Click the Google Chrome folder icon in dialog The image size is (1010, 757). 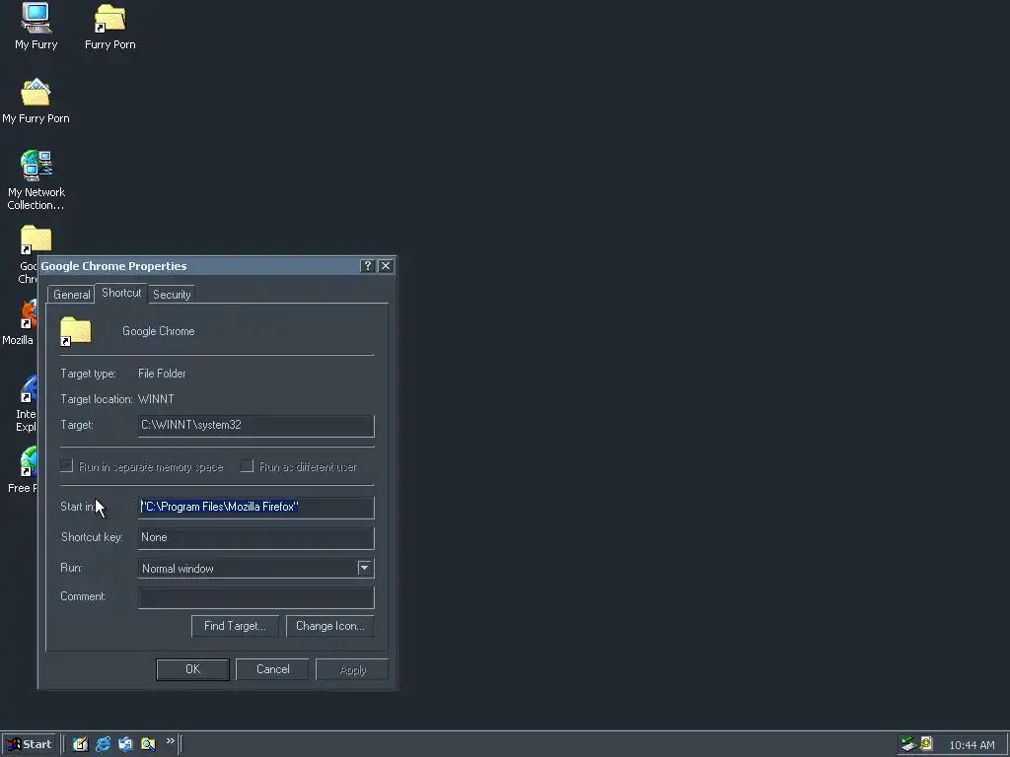click(75, 331)
